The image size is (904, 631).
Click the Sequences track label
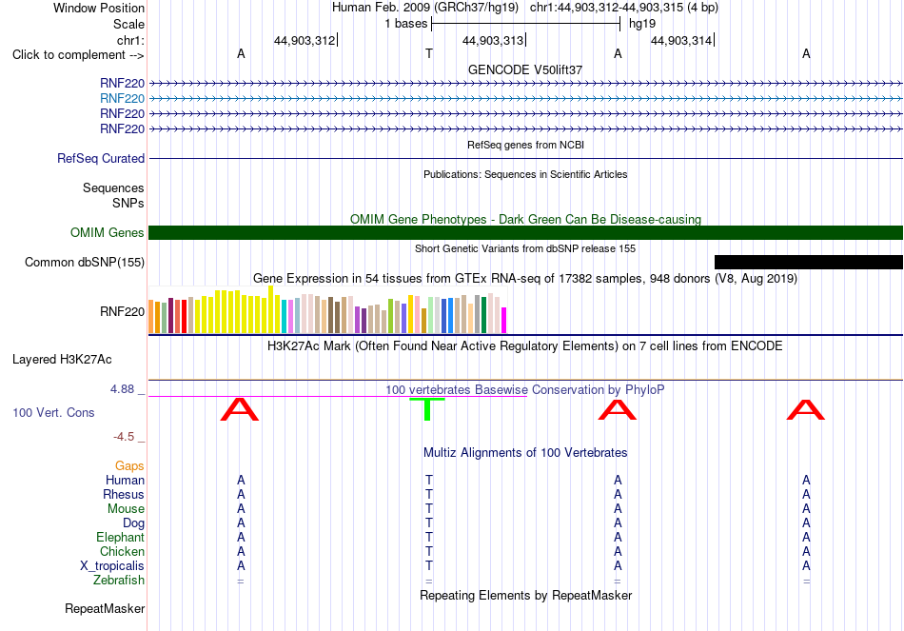(x=113, y=188)
